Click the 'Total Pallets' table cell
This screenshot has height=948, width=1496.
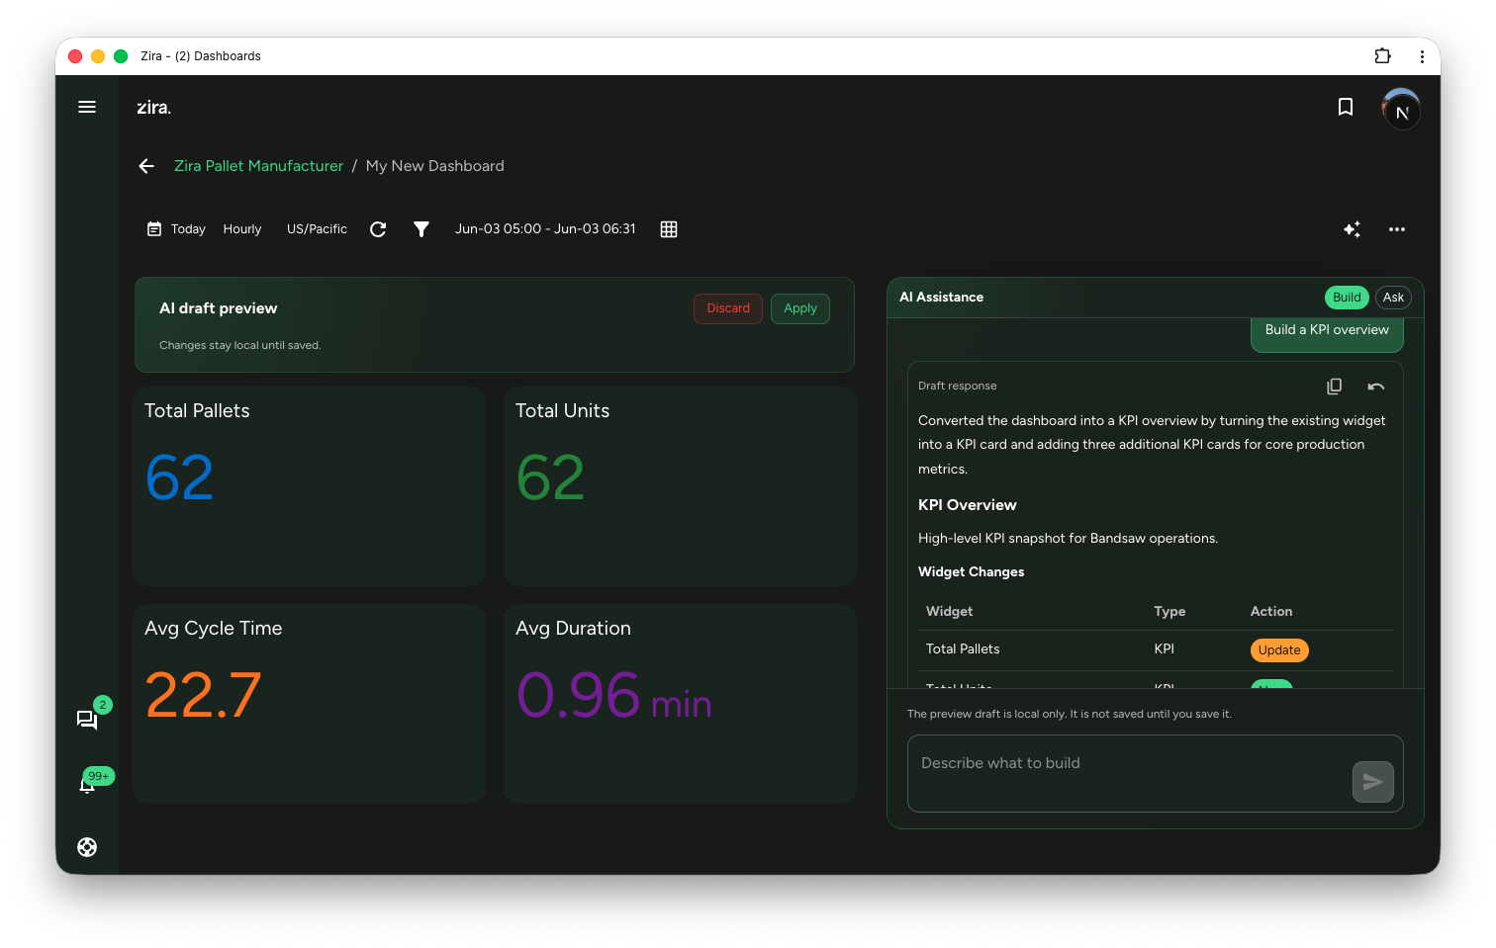coord(963,649)
